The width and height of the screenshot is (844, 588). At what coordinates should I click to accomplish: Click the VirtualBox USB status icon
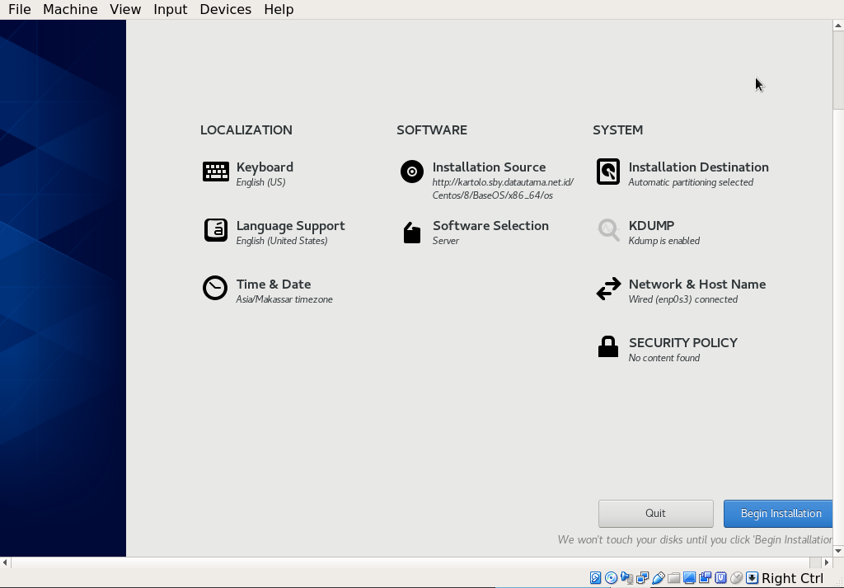point(658,578)
